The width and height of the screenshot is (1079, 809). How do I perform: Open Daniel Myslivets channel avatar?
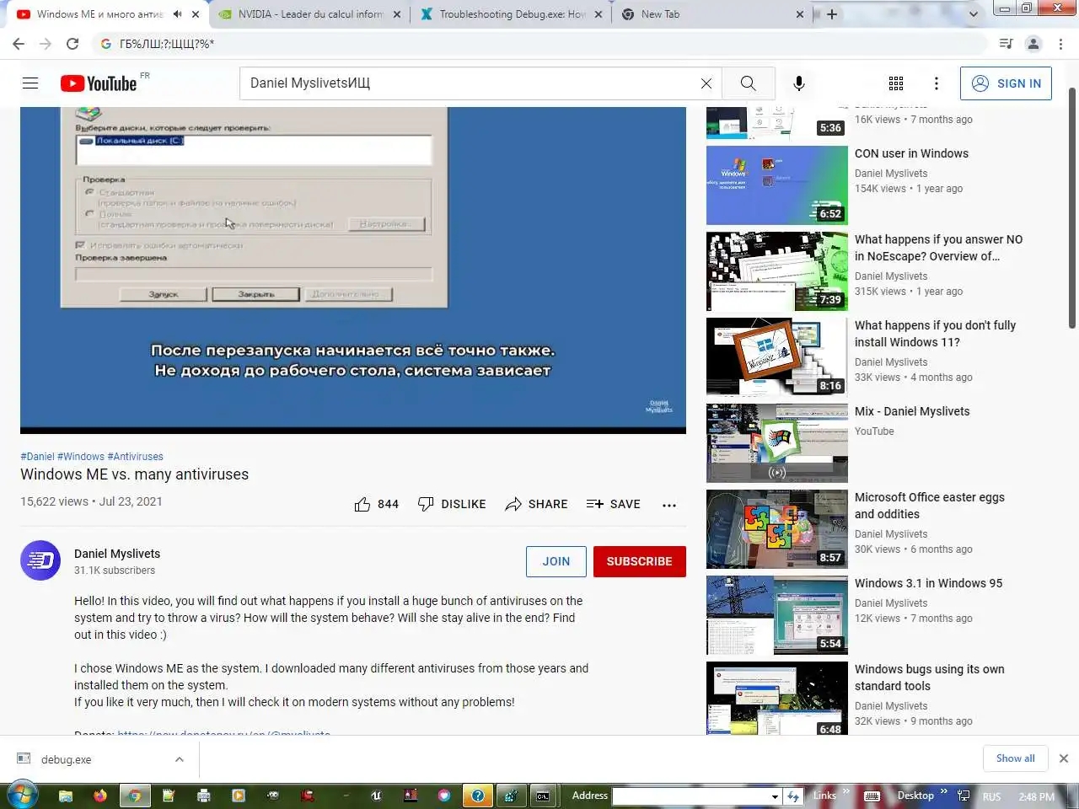40,560
